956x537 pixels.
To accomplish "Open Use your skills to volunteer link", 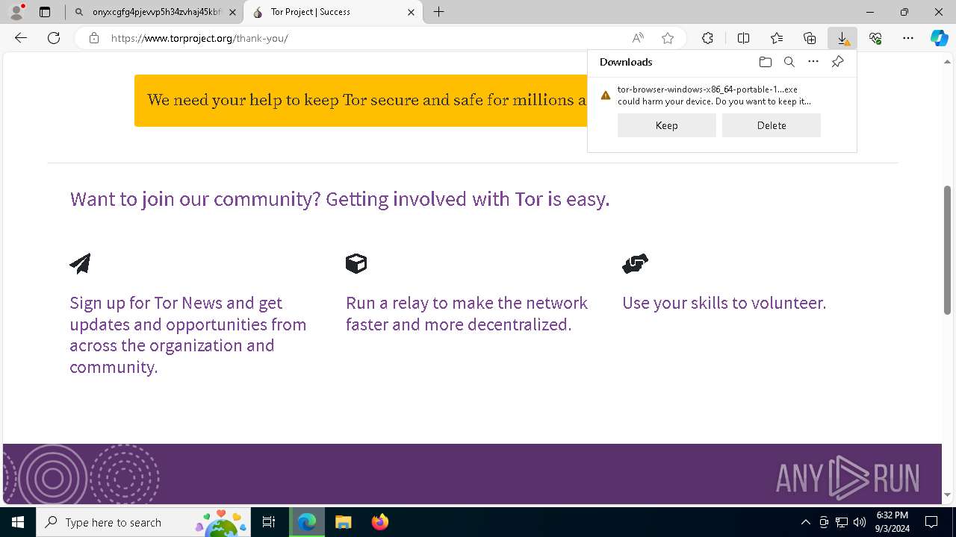I will click(724, 303).
